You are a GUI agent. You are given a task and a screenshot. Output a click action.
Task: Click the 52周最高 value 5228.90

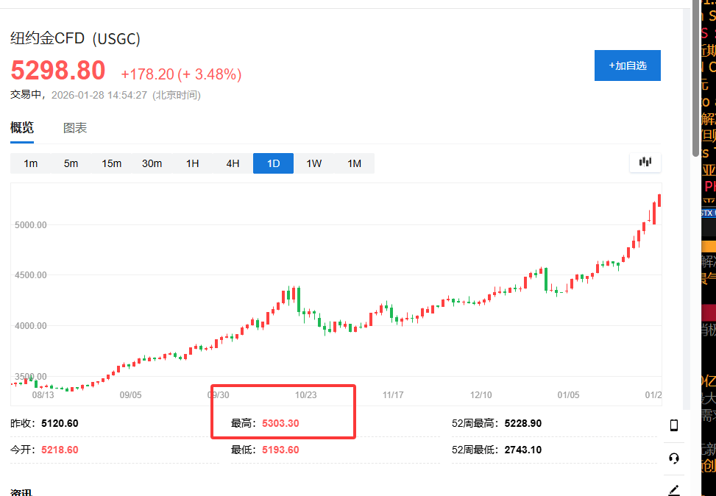pyautogui.click(x=522, y=423)
